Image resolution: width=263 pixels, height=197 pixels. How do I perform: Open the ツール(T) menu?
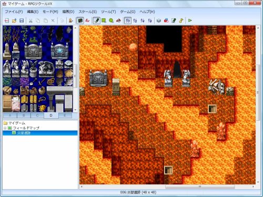pyautogui.click(x=108, y=12)
